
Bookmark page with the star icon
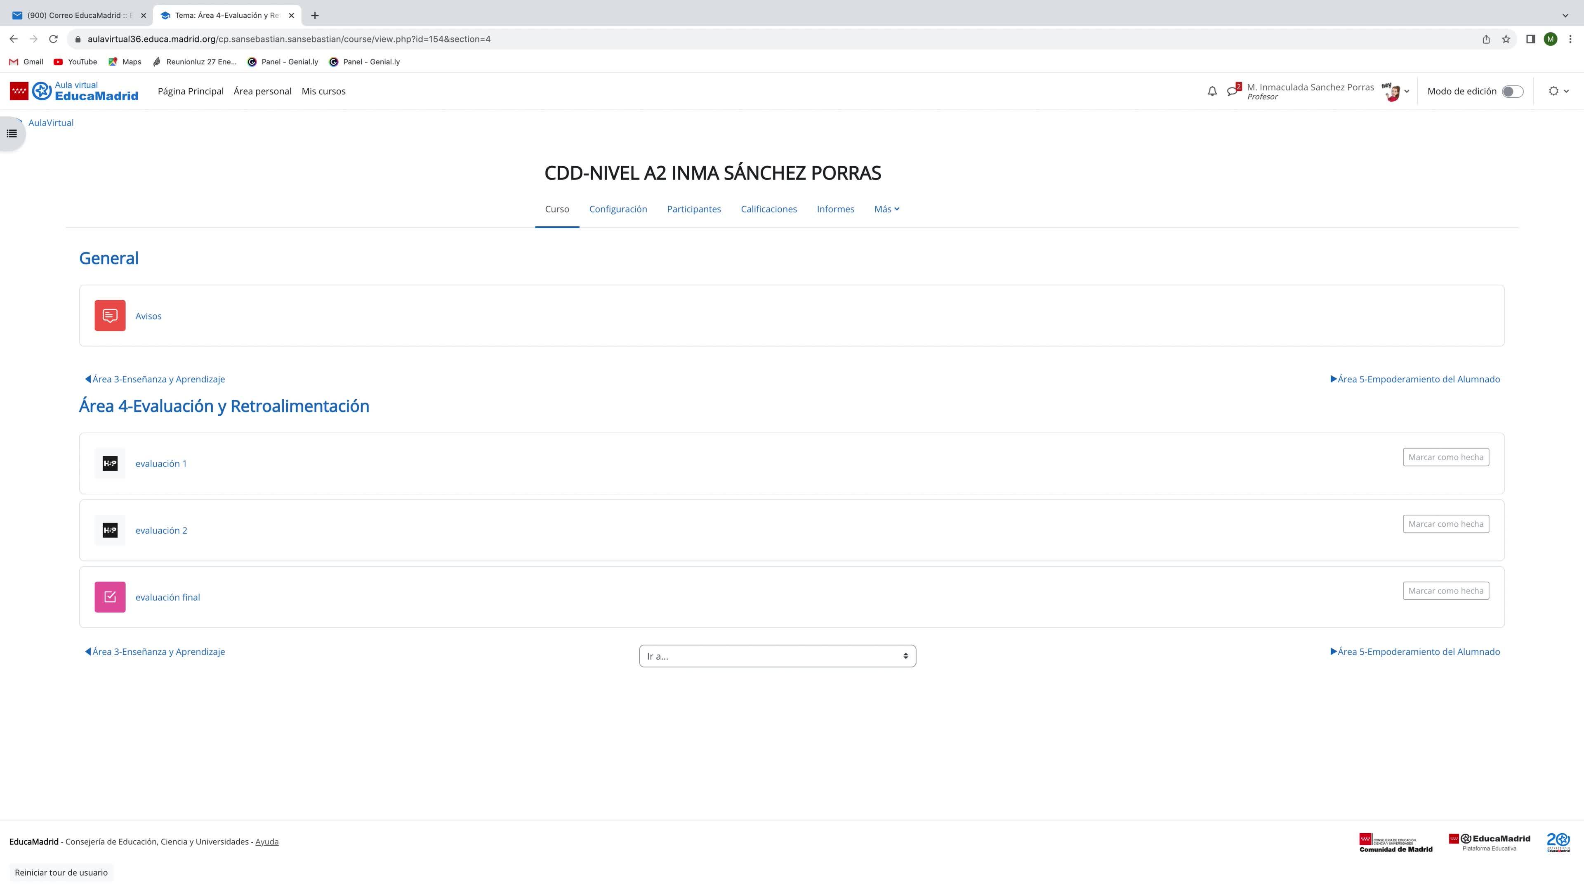(x=1505, y=39)
